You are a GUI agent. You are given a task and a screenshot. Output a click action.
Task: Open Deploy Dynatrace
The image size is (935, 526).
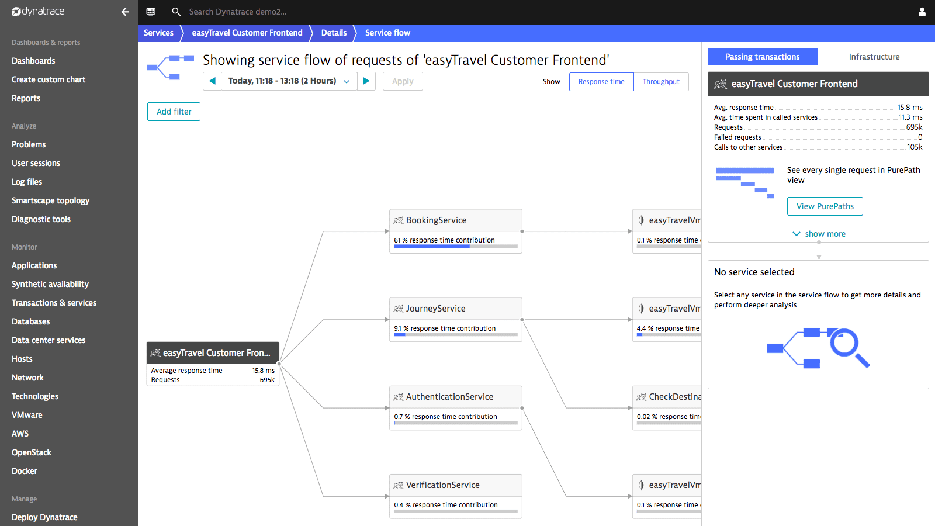(x=44, y=517)
